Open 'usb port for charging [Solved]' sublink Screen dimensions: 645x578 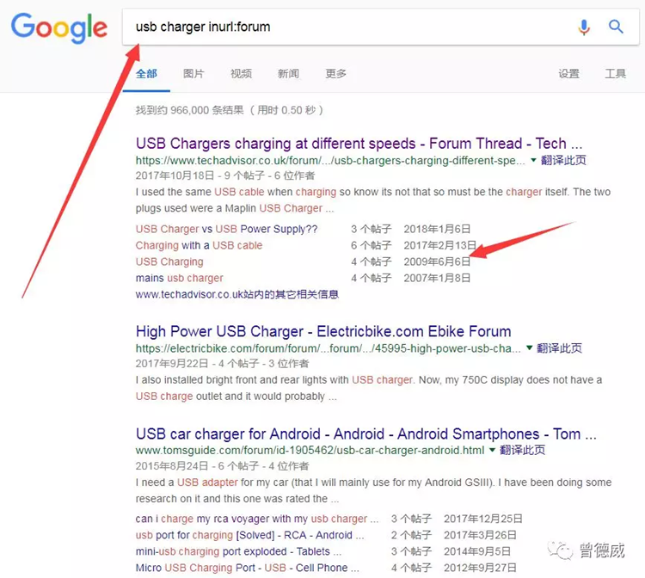[249, 535]
